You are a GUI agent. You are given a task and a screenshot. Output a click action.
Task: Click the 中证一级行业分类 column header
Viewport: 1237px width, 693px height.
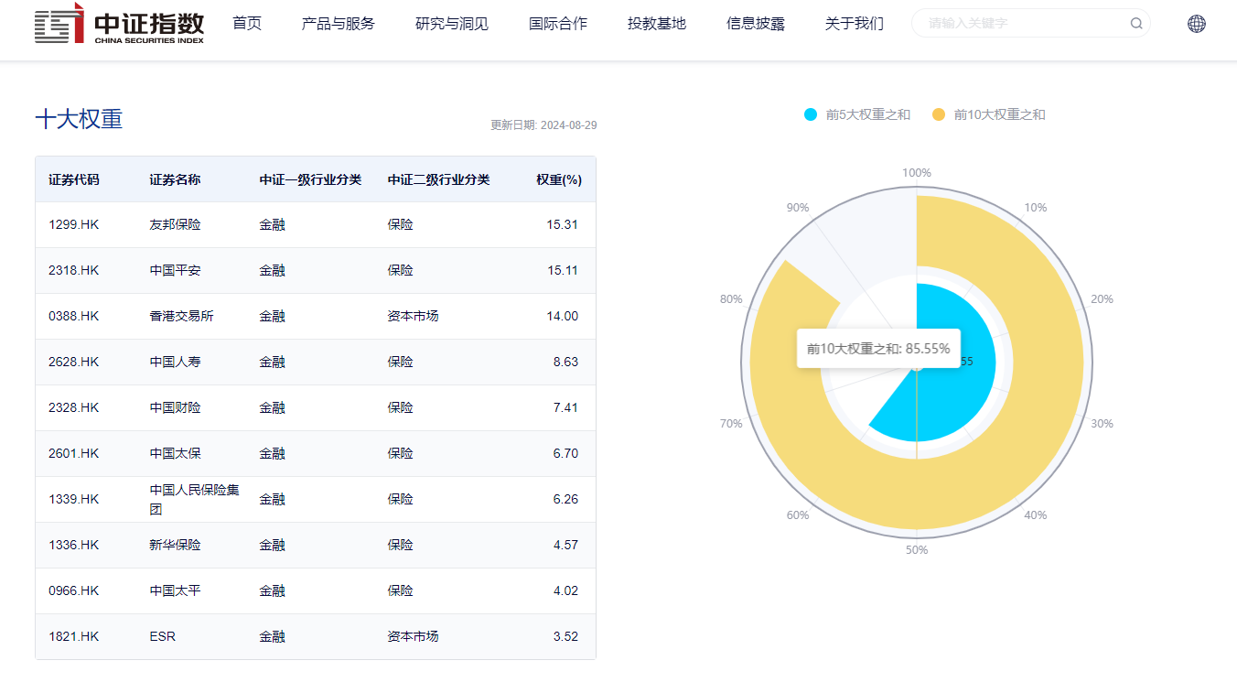(310, 179)
